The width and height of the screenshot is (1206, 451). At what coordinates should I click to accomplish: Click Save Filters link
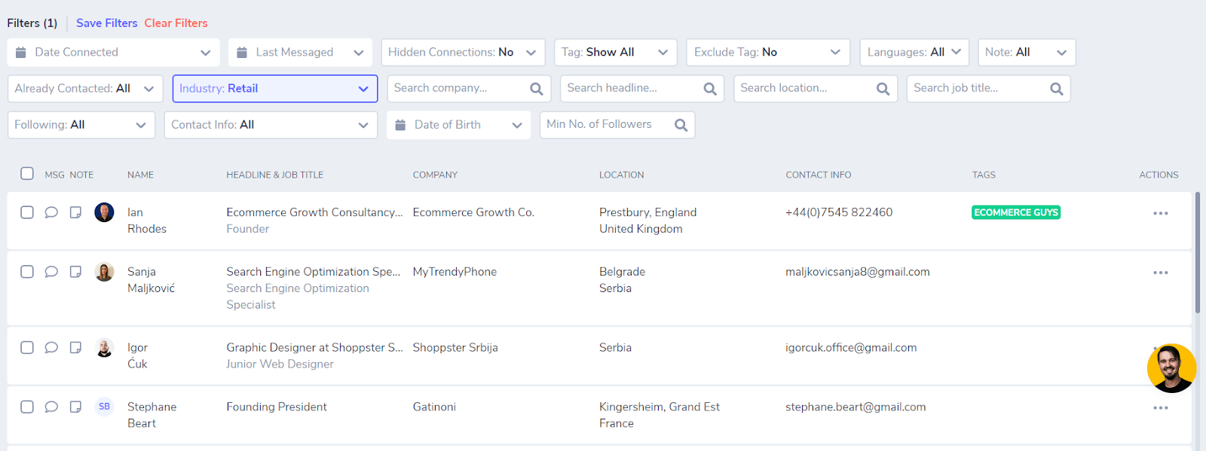(106, 23)
